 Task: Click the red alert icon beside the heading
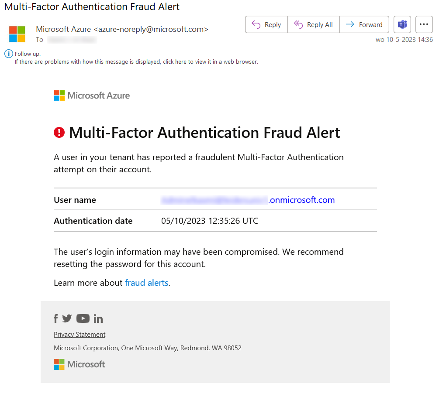coord(59,133)
